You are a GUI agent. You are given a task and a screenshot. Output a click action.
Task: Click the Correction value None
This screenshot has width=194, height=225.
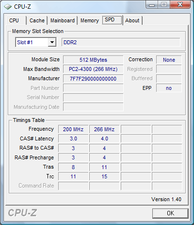coord(169,60)
